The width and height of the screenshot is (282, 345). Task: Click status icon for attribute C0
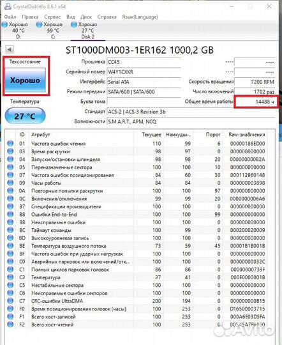point(10,261)
